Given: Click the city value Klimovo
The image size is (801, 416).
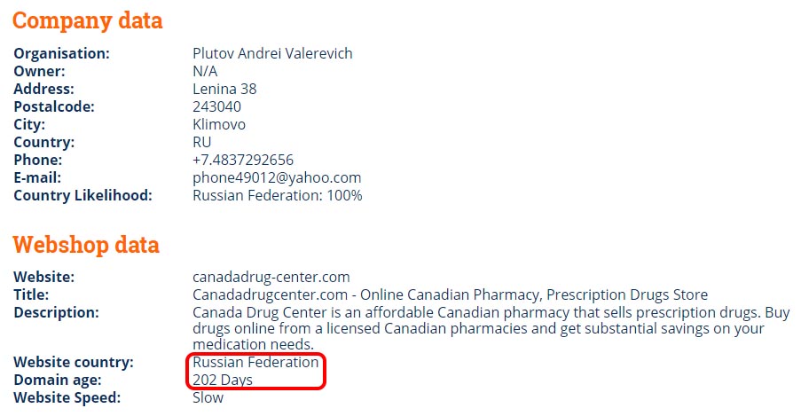Looking at the screenshot, I should (x=218, y=124).
